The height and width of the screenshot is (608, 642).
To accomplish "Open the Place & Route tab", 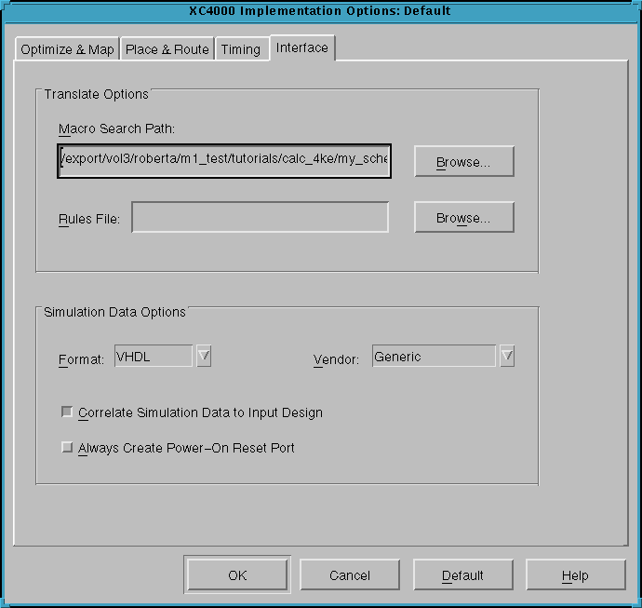I will pos(167,49).
